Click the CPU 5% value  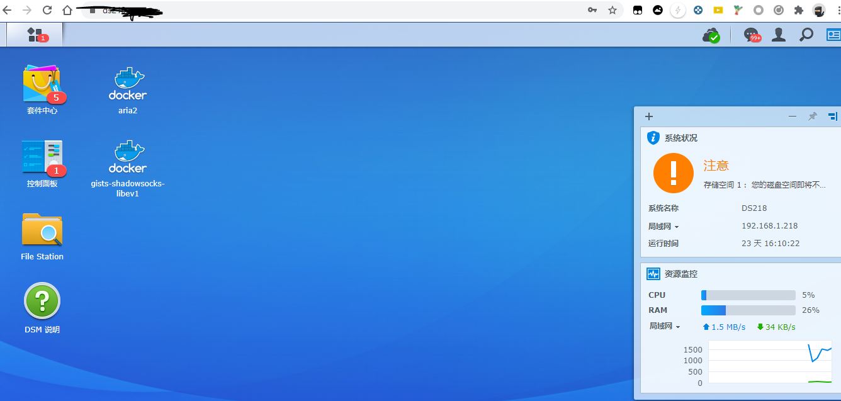click(x=808, y=295)
